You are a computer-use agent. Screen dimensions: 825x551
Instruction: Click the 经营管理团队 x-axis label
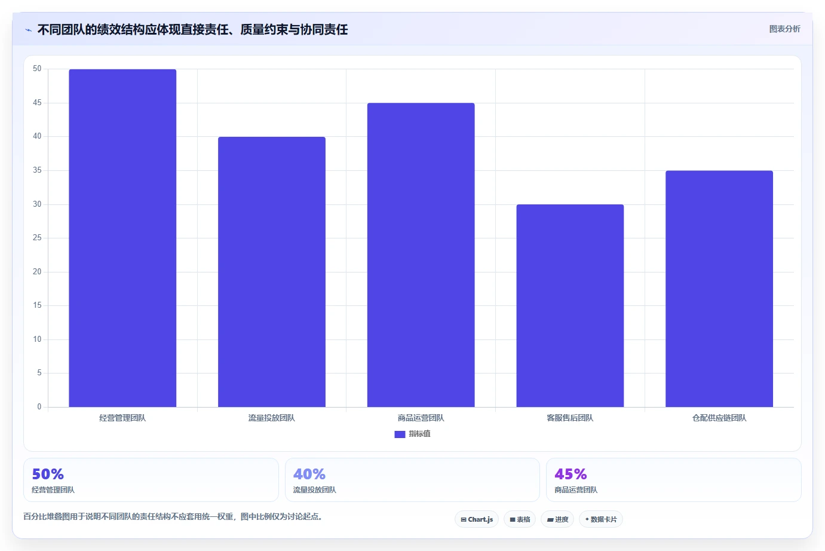(x=122, y=418)
